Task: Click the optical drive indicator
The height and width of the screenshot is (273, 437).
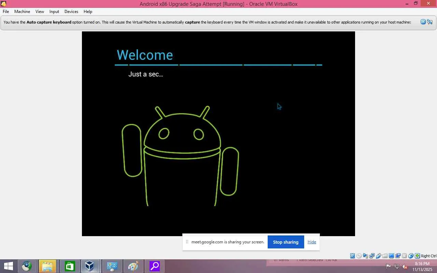Action: coord(359,256)
